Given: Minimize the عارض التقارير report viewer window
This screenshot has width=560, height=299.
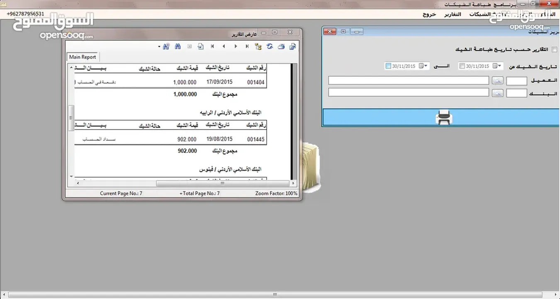Looking at the screenshot, I should pos(263,32).
